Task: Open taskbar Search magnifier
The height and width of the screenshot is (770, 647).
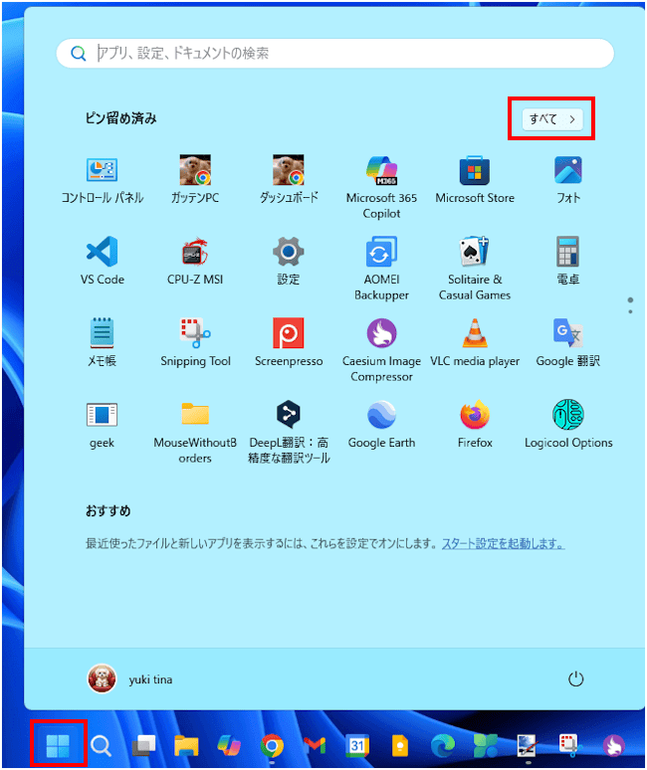Action: pyautogui.click(x=102, y=746)
